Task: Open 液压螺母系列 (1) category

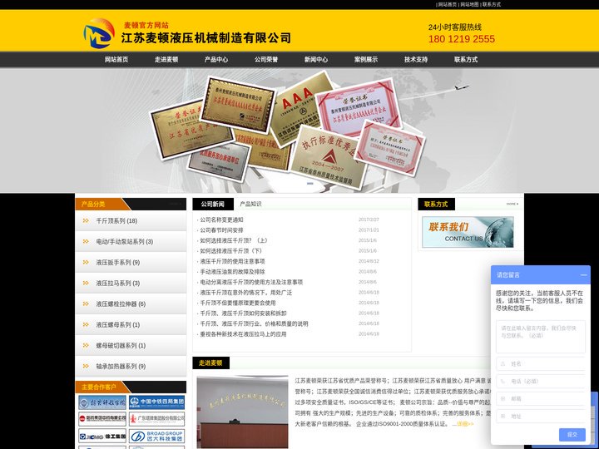Action: tap(118, 324)
